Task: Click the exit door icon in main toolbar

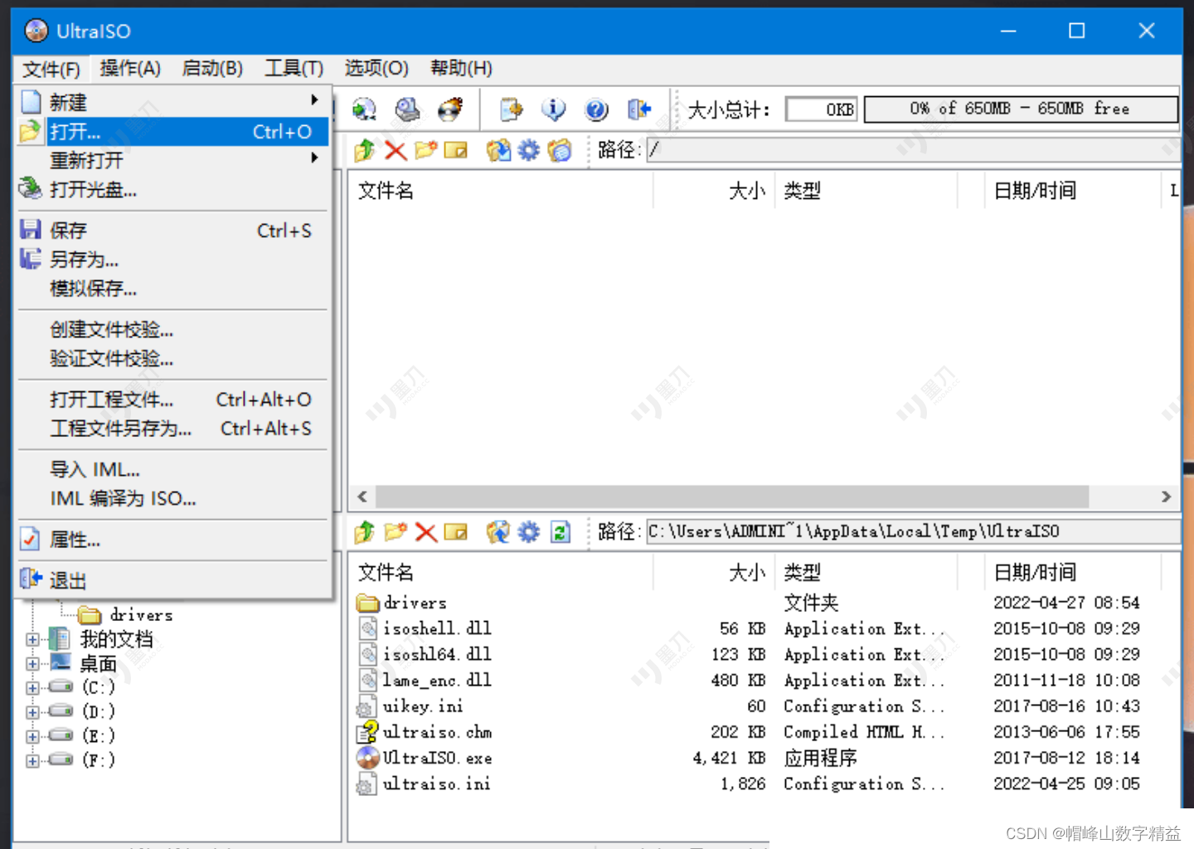Action: click(x=639, y=109)
